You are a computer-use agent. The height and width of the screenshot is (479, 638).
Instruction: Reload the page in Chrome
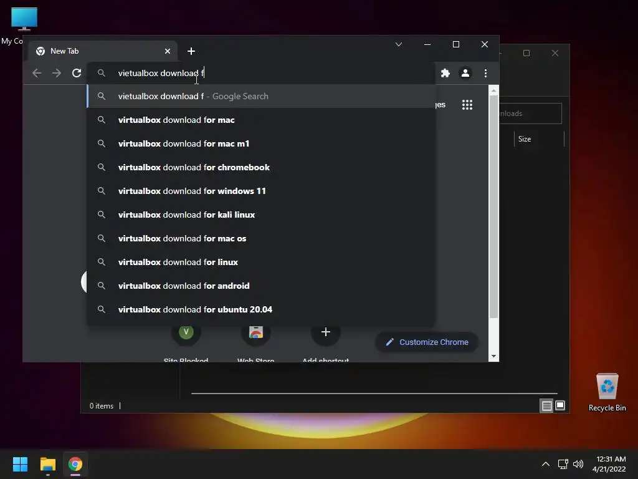pos(77,73)
